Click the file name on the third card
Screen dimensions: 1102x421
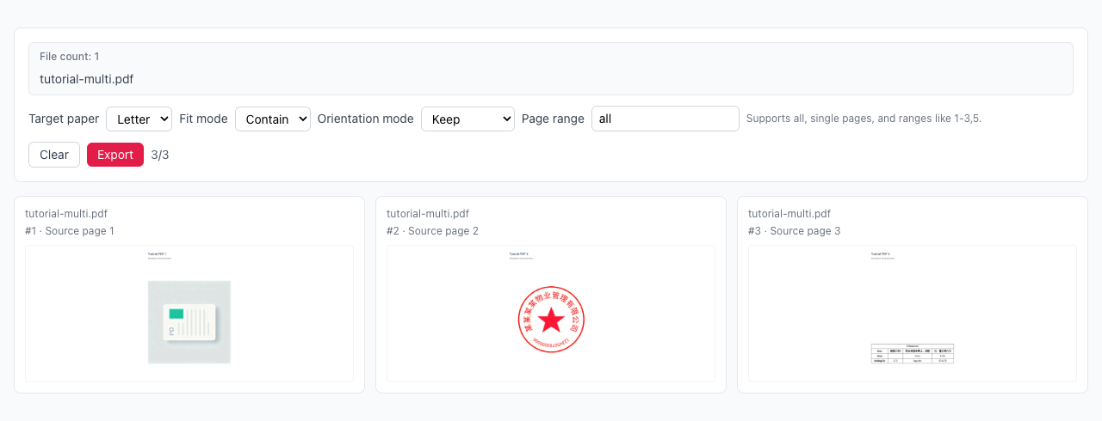[x=789, y=214]
